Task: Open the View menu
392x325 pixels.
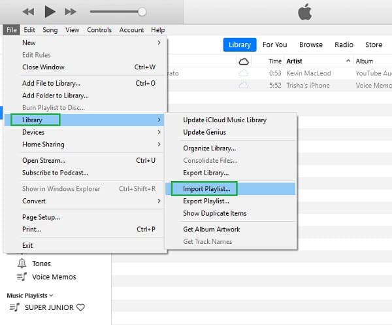Action: [73, 30]
